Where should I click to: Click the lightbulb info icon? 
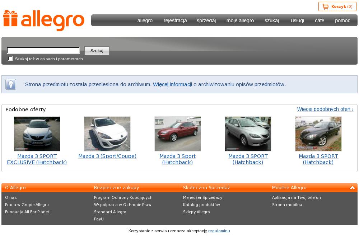11,84
